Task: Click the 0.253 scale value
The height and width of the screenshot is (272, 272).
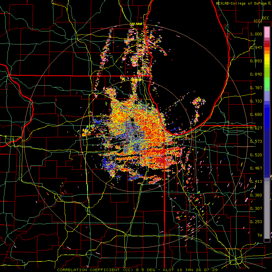Action: [x=256, y=222]
